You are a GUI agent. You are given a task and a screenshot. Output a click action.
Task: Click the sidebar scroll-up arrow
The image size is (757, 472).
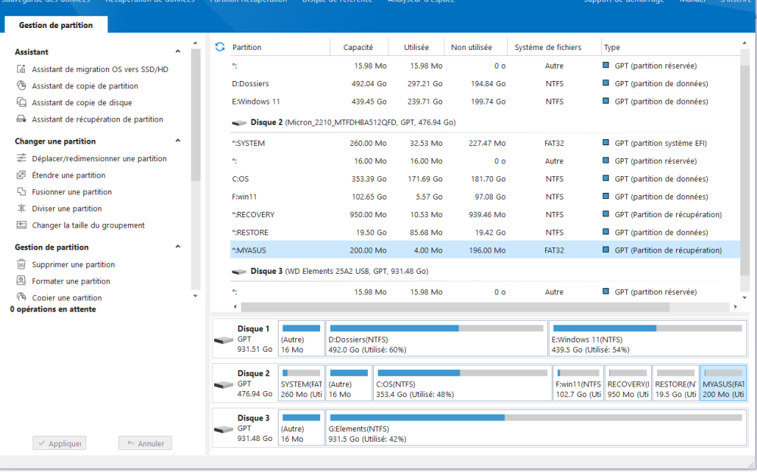tap(195, 43)
